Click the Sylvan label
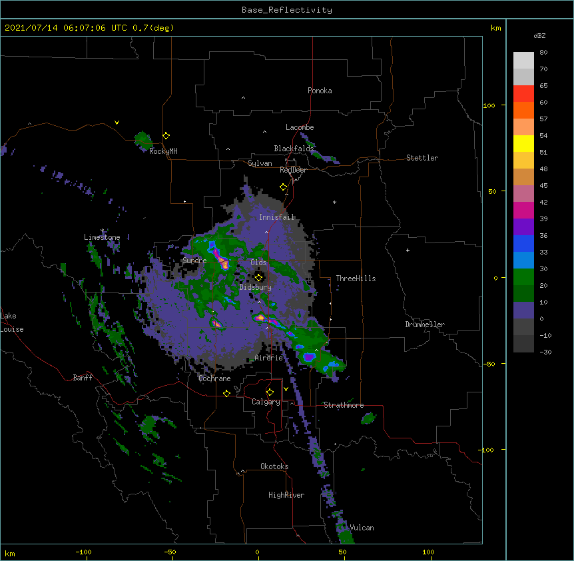 coord(260,163)
